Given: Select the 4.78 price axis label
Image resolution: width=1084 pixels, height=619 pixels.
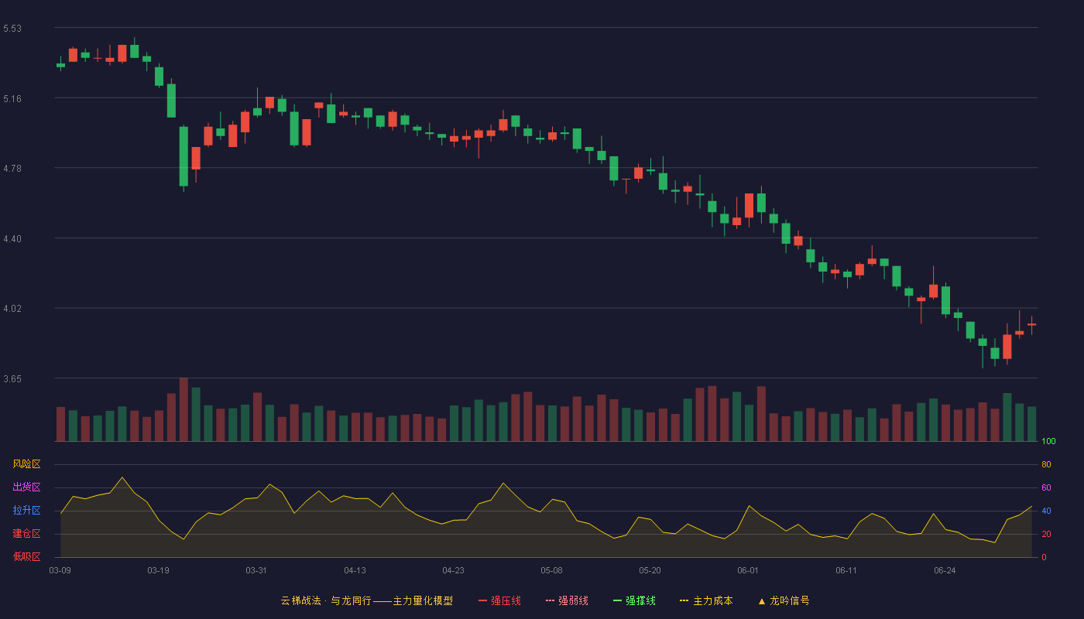Looking at the screenshot, I should [x=12, y=169].
